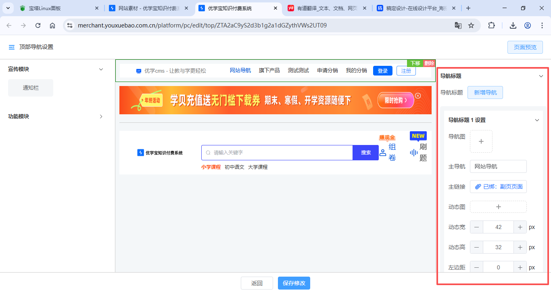551x294 pixels.
Task: Click the 动态图 upload plus box
Action: coord(498,207)
